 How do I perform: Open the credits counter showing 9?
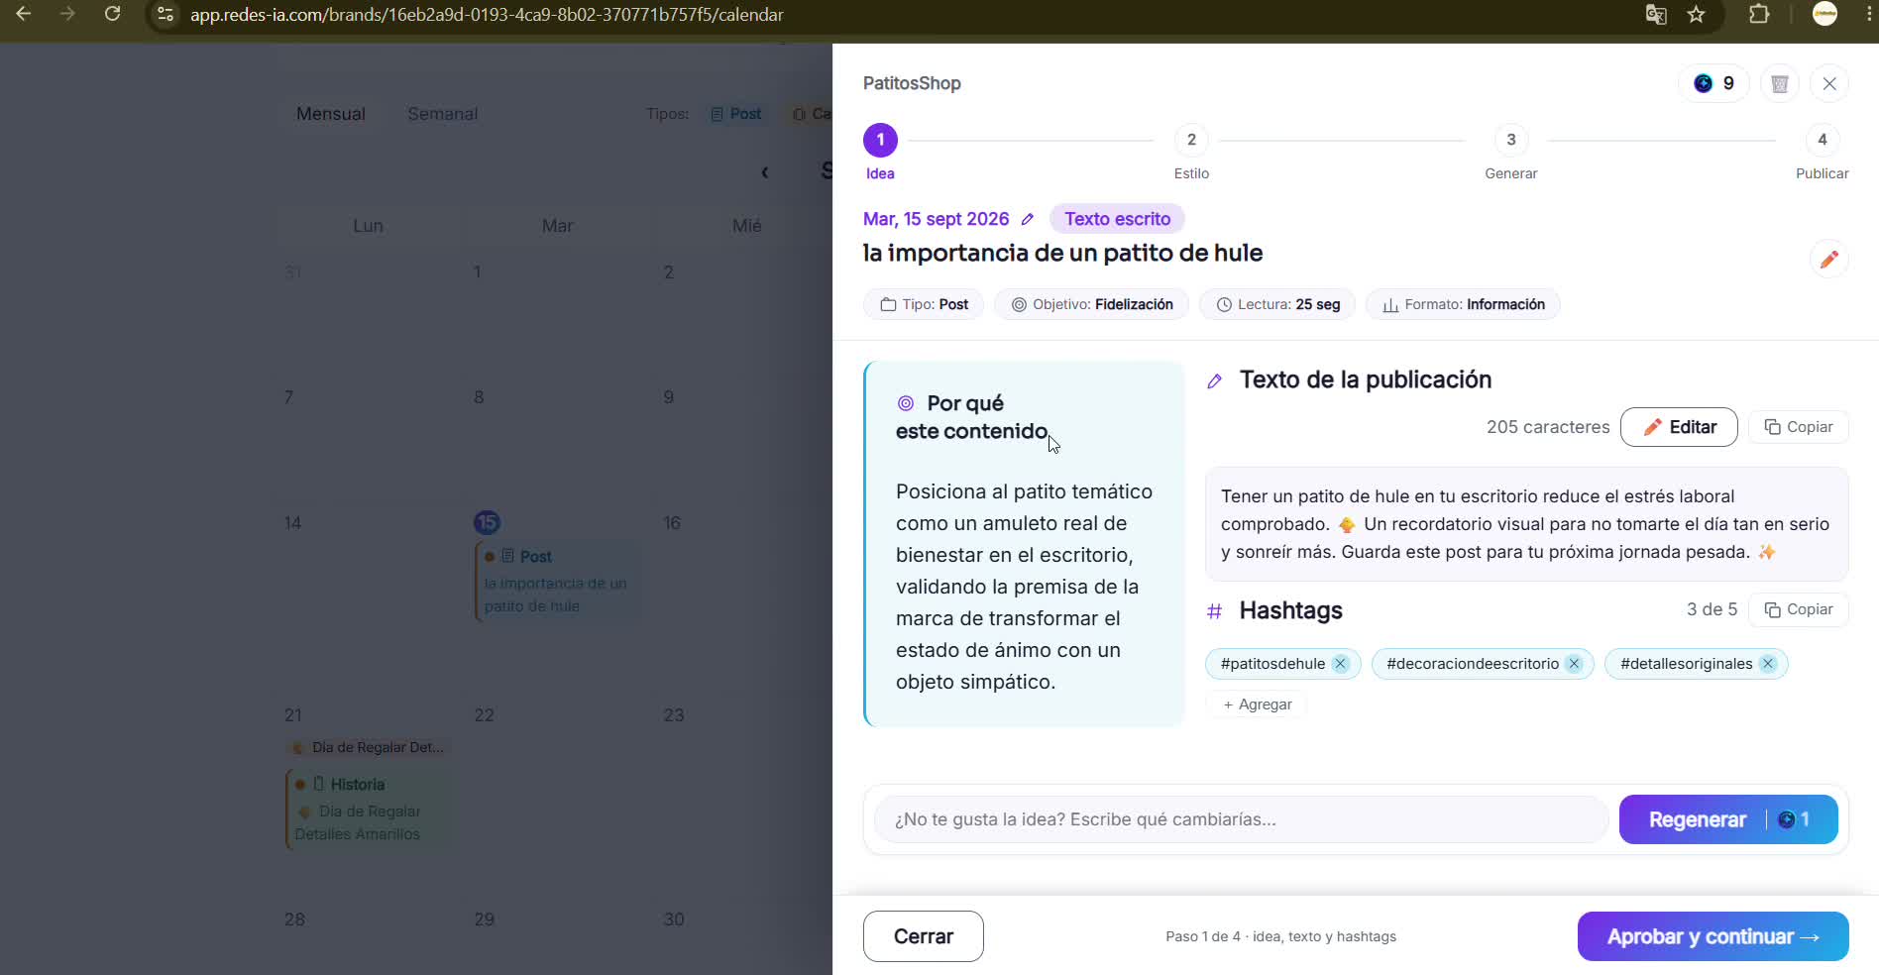pos(1713,84)
